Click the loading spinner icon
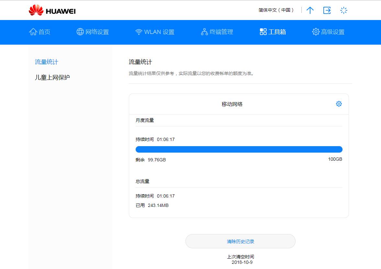381x269 pixels. [x=343, y=10]
